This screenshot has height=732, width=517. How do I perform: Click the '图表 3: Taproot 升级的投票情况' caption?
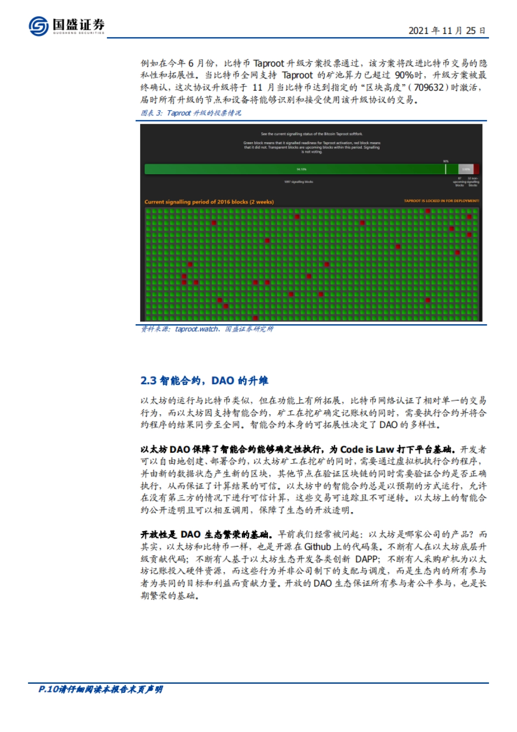191,113
